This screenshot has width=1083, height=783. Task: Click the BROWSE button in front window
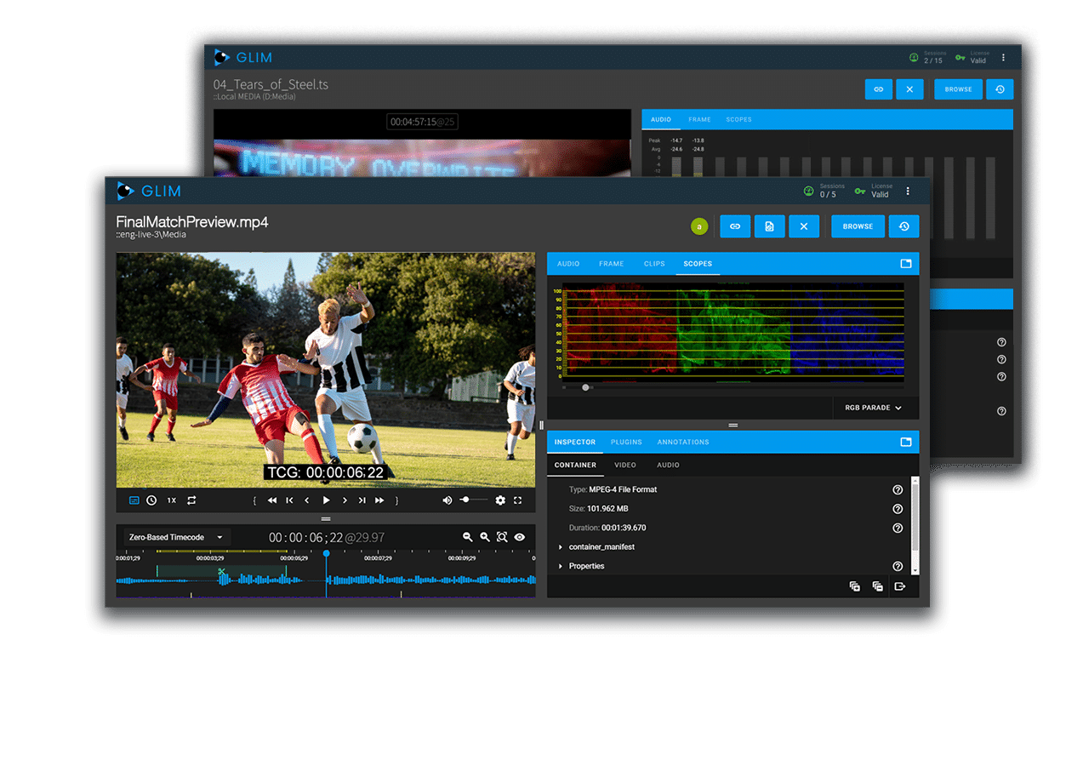[858, 226]
